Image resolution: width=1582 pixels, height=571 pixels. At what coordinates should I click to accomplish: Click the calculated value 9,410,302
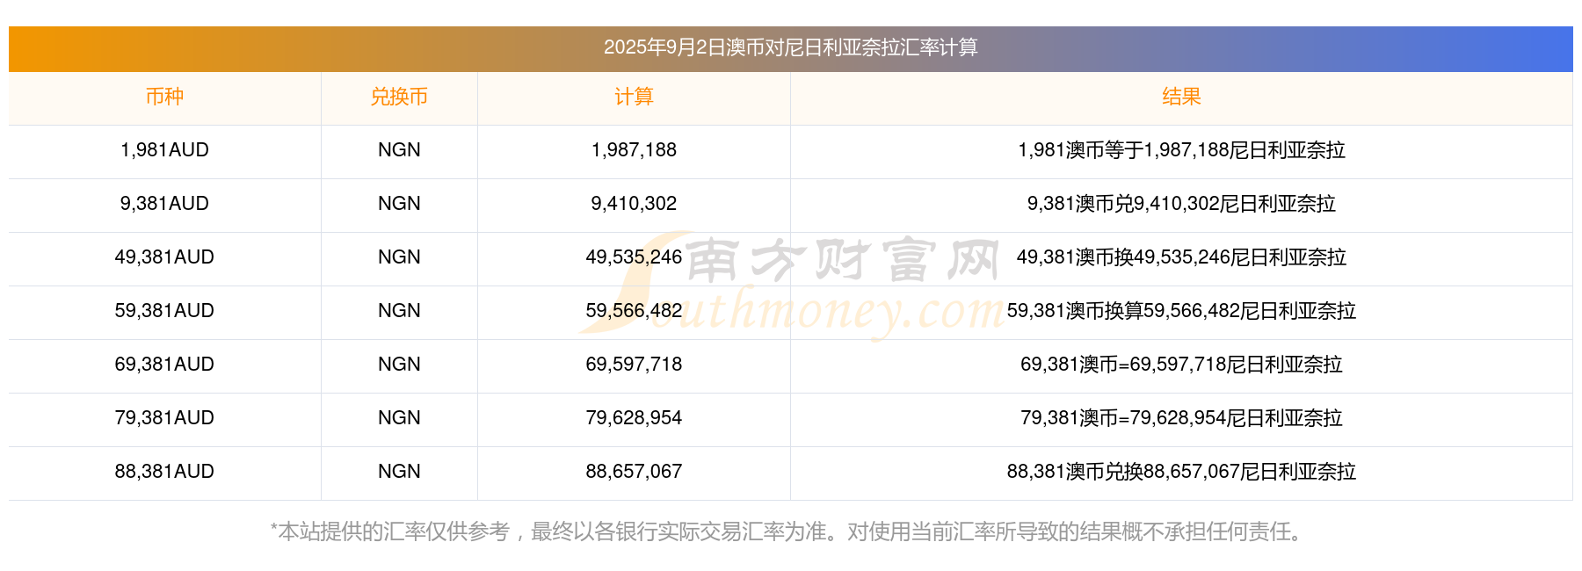click(634, 204)
